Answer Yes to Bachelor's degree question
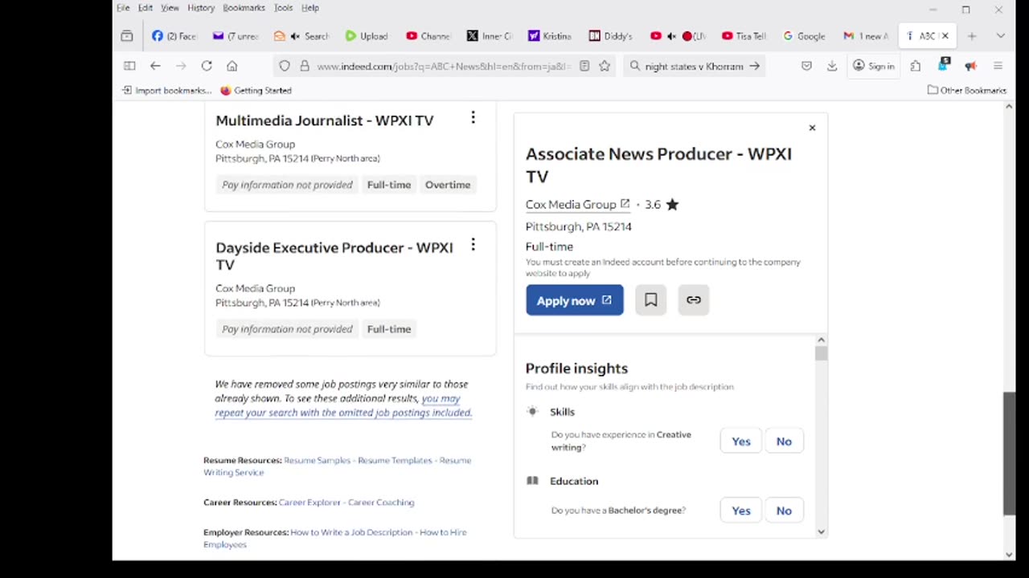Viewport: 1029px width, 578px height. [741, 511]
